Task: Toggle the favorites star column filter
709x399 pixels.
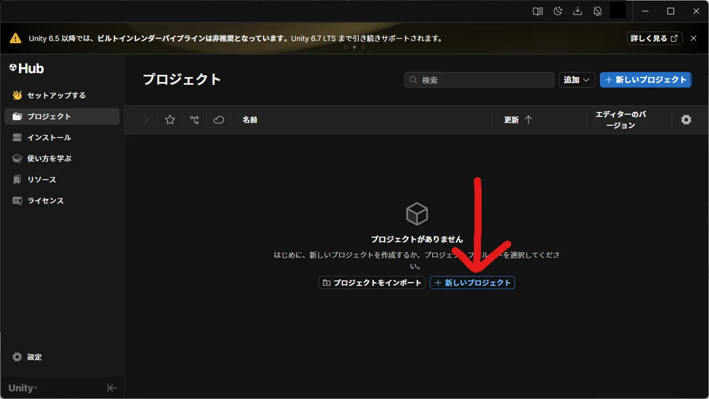Action: click(169, 119)
